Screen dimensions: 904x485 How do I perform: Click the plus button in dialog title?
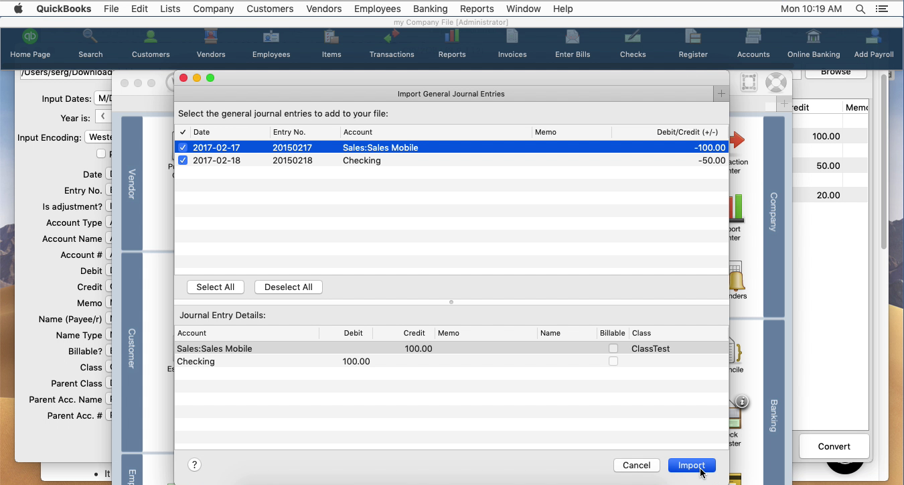(721, 94)
